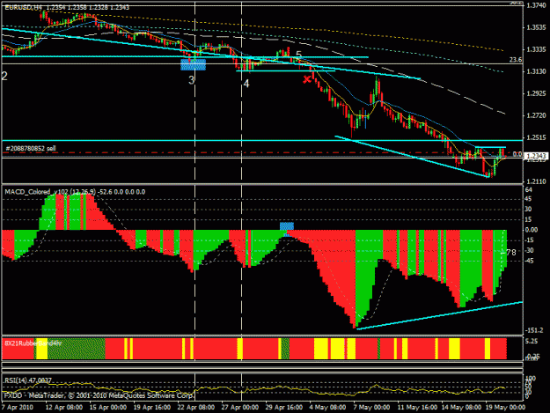550x413 pixels.
Task: Click the wave label '5' on the chart
Action: [298, 55]
